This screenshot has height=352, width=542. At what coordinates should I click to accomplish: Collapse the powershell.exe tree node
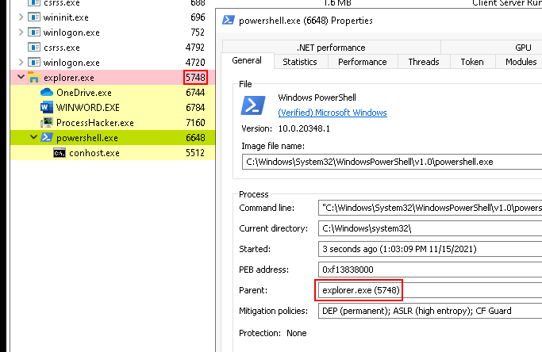click(x=33, y=138)
